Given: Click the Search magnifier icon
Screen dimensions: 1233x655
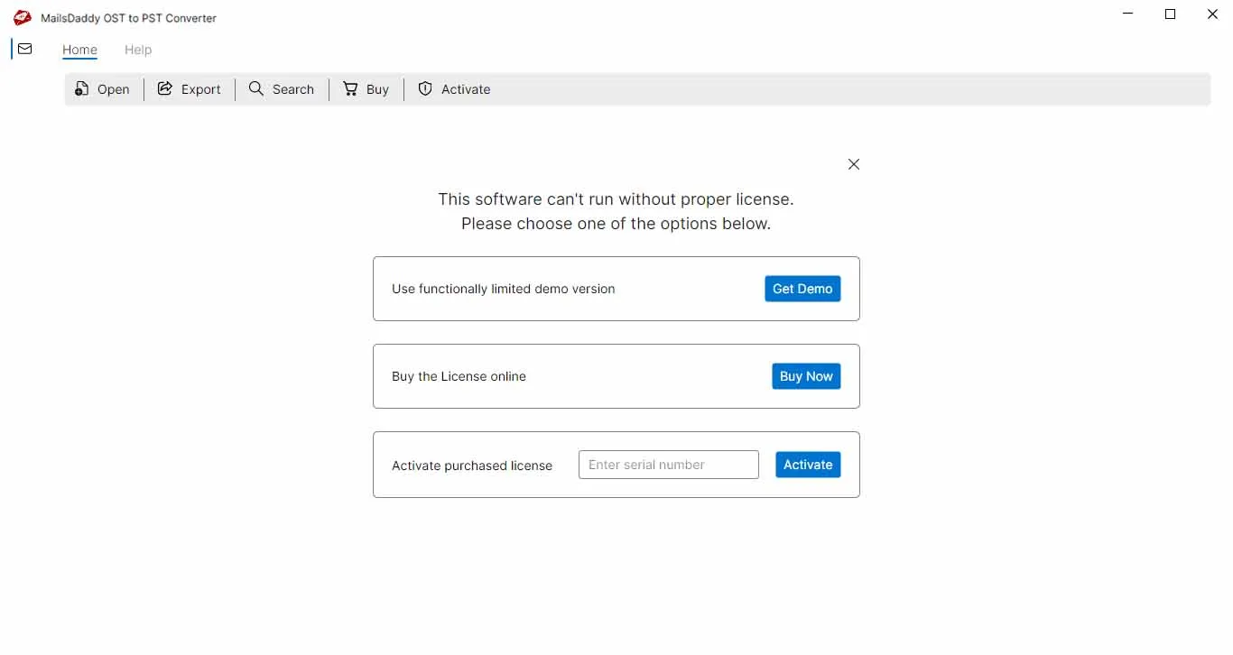Looking at the screenshot, I should coord(256,88).
